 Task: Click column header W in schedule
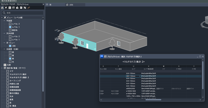click(164, 66)
